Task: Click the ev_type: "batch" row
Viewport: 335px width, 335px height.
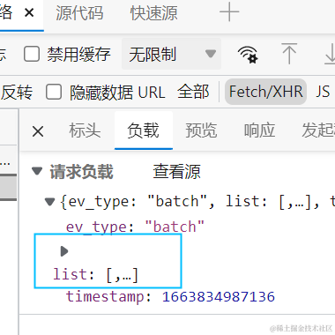Action: pos(135,227)
